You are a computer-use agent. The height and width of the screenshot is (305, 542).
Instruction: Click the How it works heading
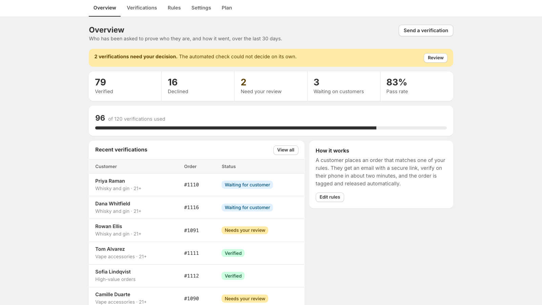click(332, 151)
